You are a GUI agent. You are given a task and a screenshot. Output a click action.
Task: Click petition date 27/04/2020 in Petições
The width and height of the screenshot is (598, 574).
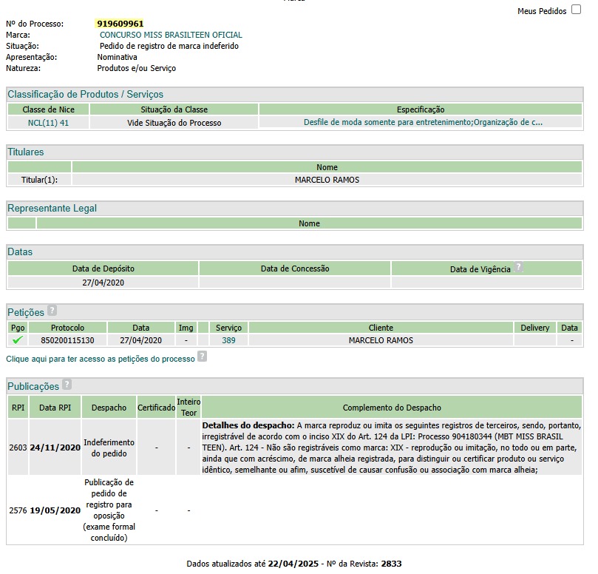[140, 340]
